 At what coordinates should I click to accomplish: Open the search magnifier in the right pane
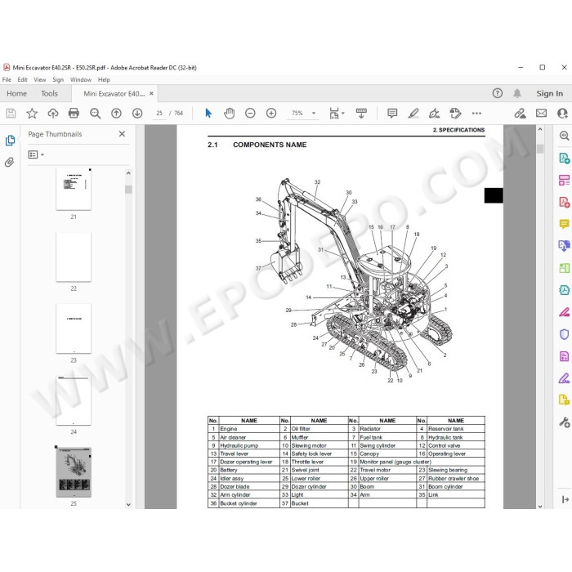point(565,136)
